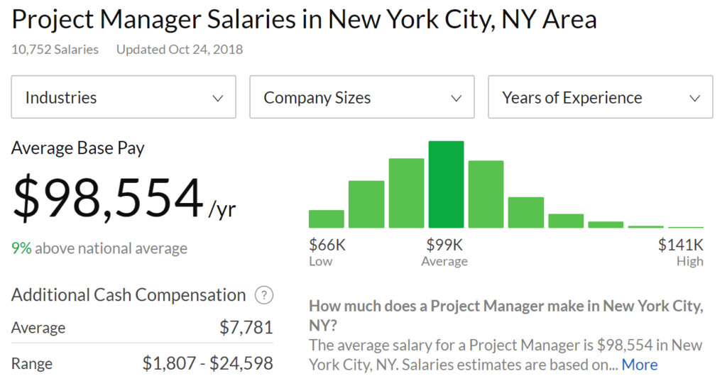727x381 pixels.
Task: Click the second histogram bar from left
Action: click(x=366, y=204)
